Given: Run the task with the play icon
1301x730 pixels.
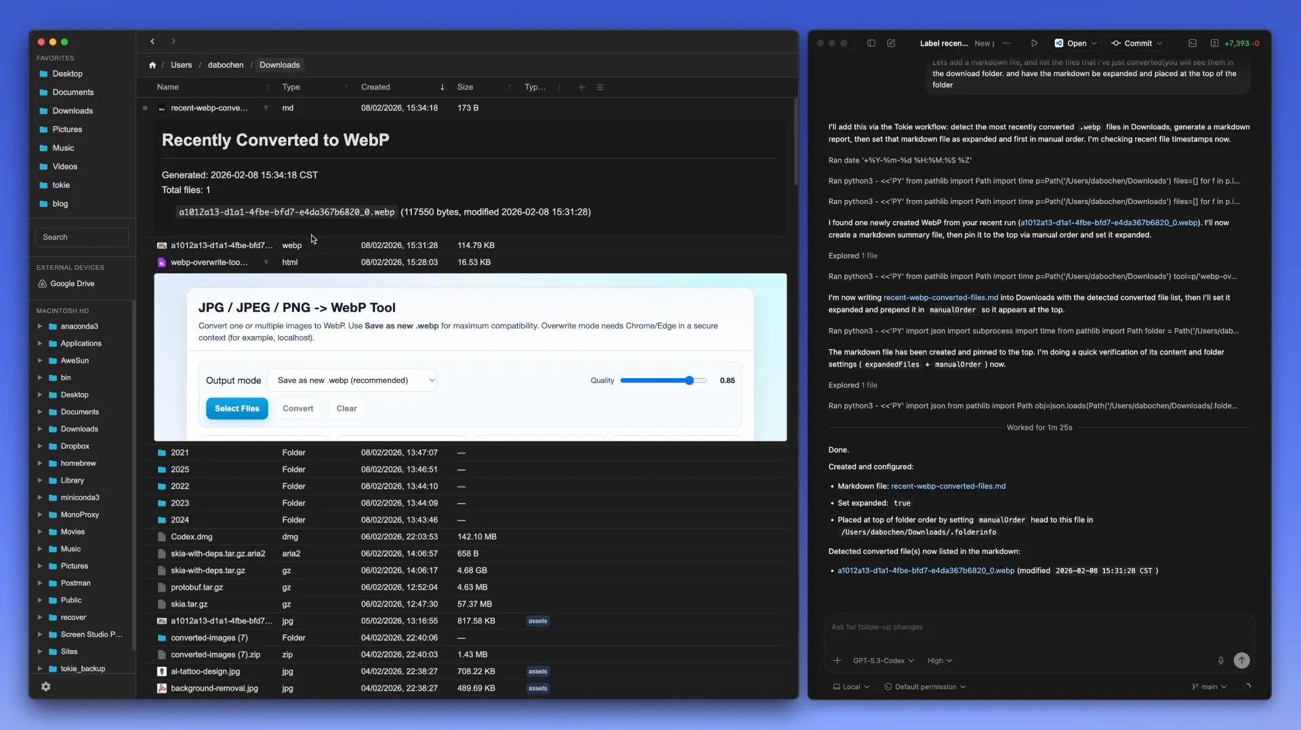Looking at the screenshot, I should [1035, 43].
